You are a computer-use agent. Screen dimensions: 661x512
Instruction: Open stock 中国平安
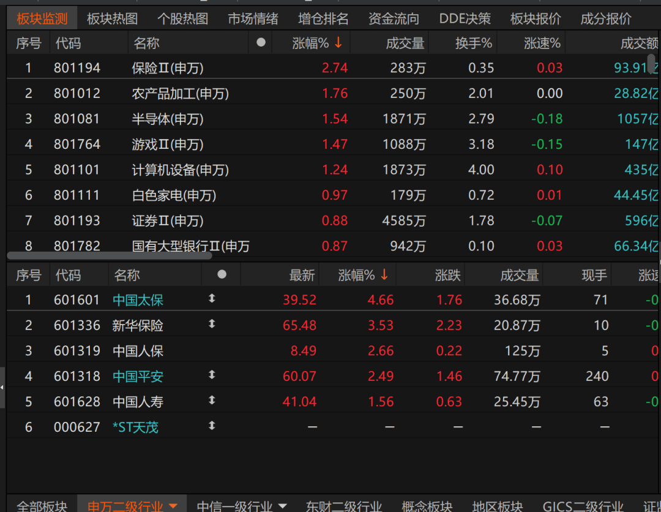138,376
